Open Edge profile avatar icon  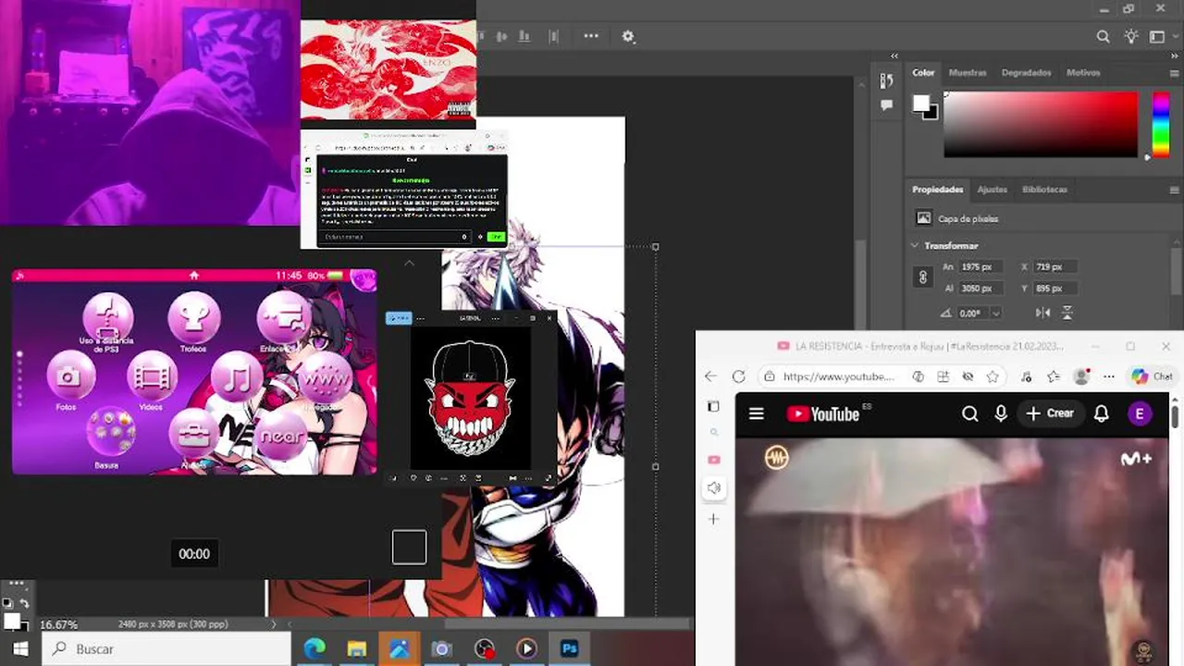pyautogui.click(x=1081, y=376)
